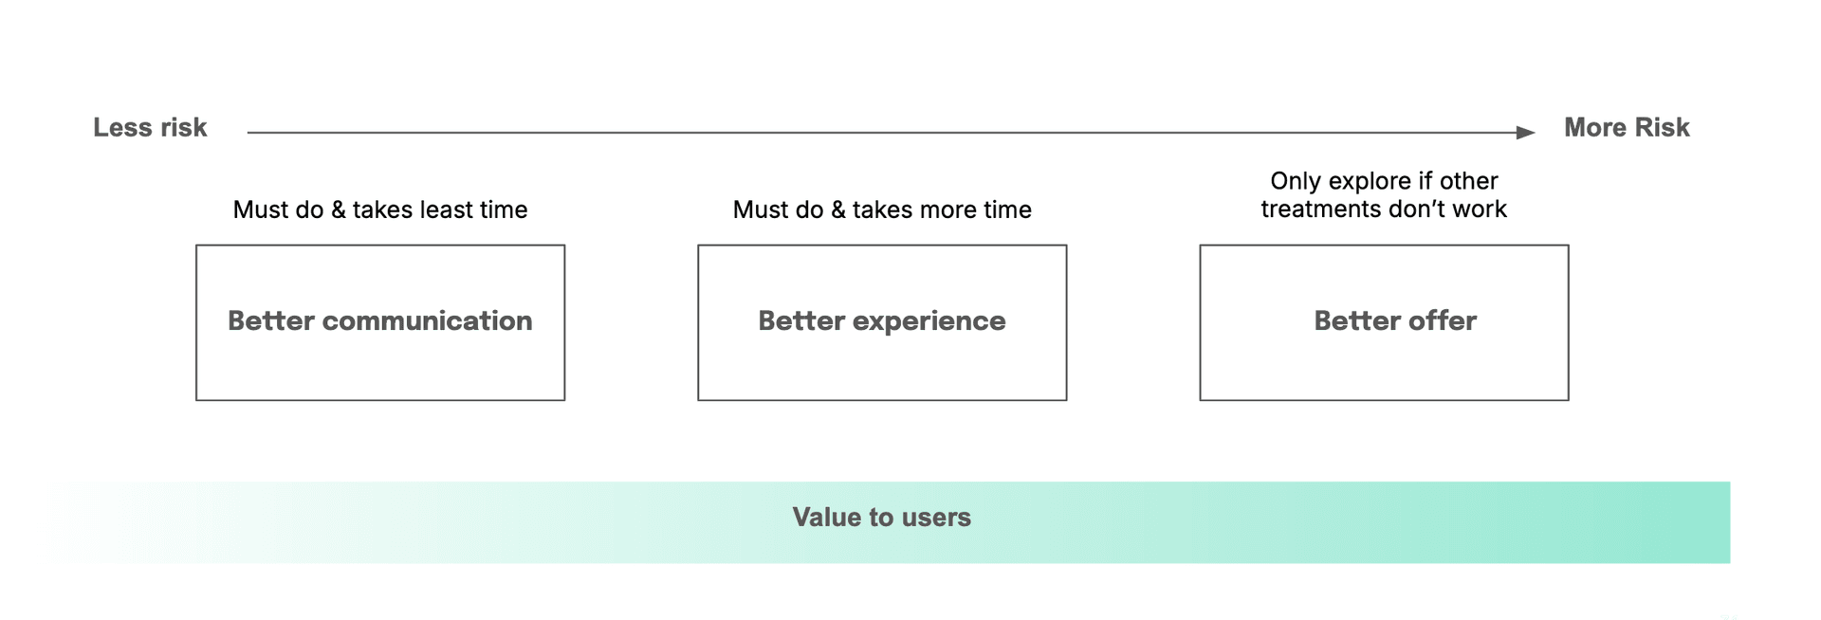Click the left starting end of risk arrow line
Screen dimensions: 1821x620
250,133
